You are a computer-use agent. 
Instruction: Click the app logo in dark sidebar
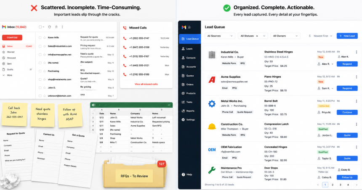point(184,27)
